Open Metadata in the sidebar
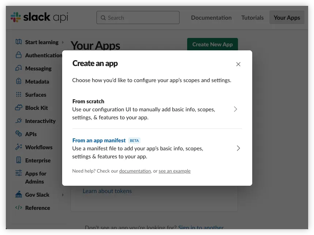Screen dimensions: 314x235 [37, 82]
